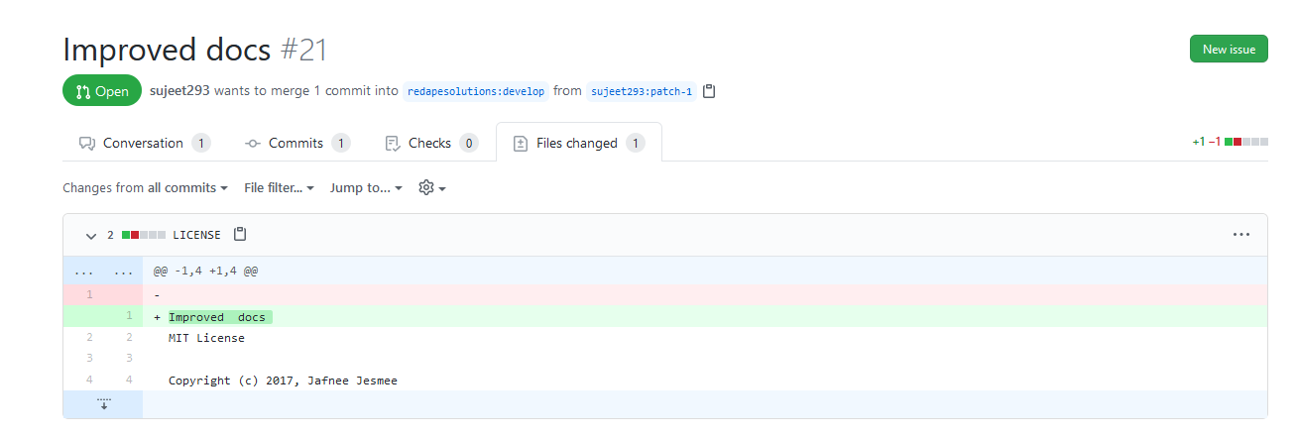Click the Files changed tab diff icon
The width and height of the screenshot is (1297, 436).
[x=521, y=143]
